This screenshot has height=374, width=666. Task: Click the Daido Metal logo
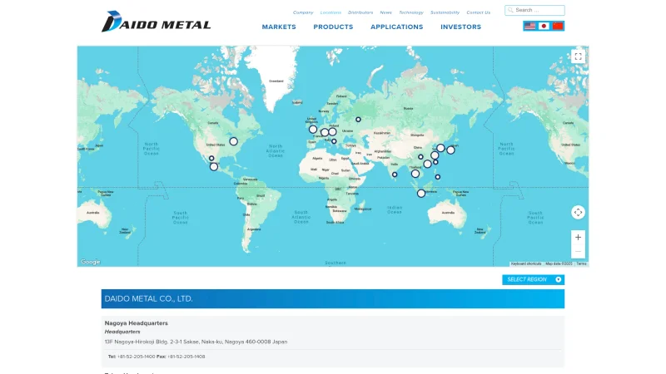156,22
